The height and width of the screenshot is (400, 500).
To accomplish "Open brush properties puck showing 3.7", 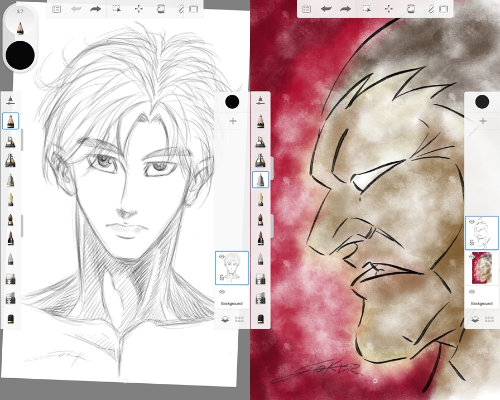I will (x=20, y=21).
